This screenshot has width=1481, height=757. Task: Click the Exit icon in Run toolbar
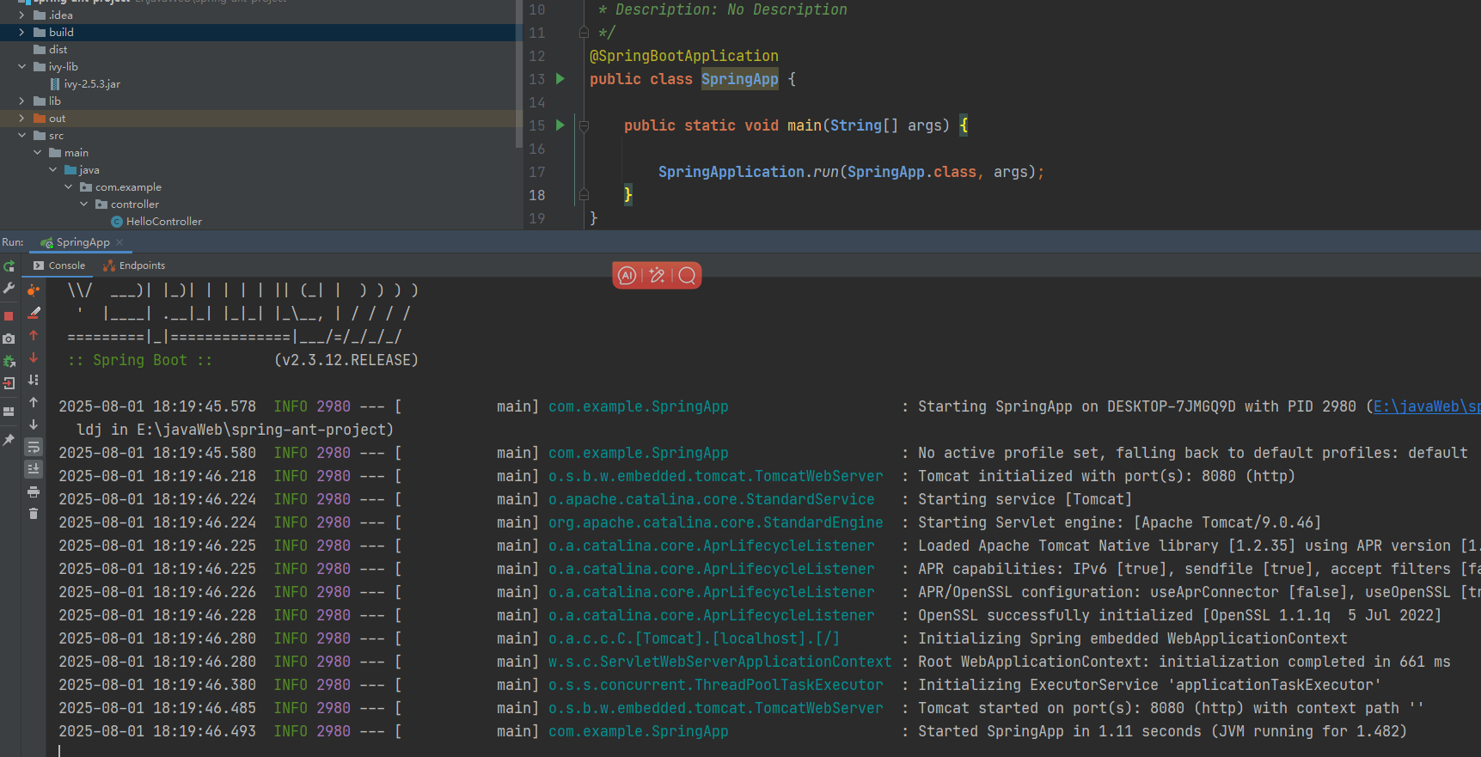point(9,383)
